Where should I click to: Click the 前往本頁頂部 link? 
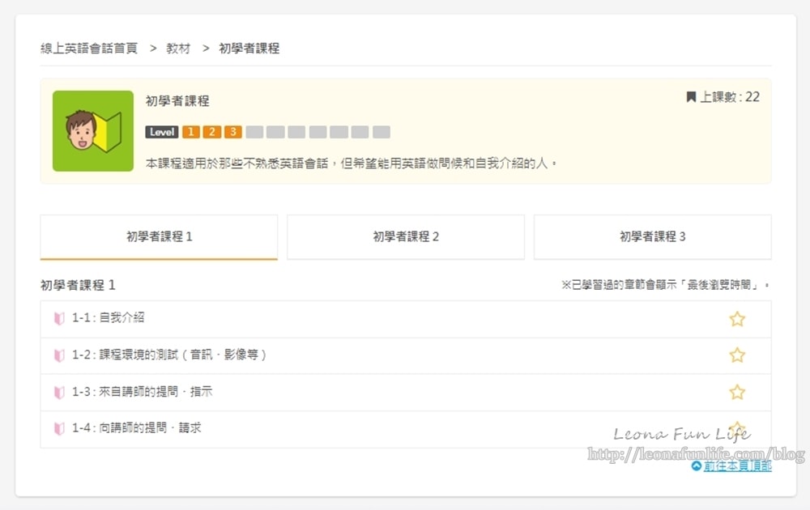pos(737,465)
